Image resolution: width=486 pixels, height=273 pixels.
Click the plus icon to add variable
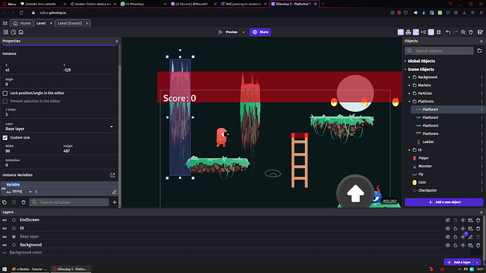(x=114, y=202)
